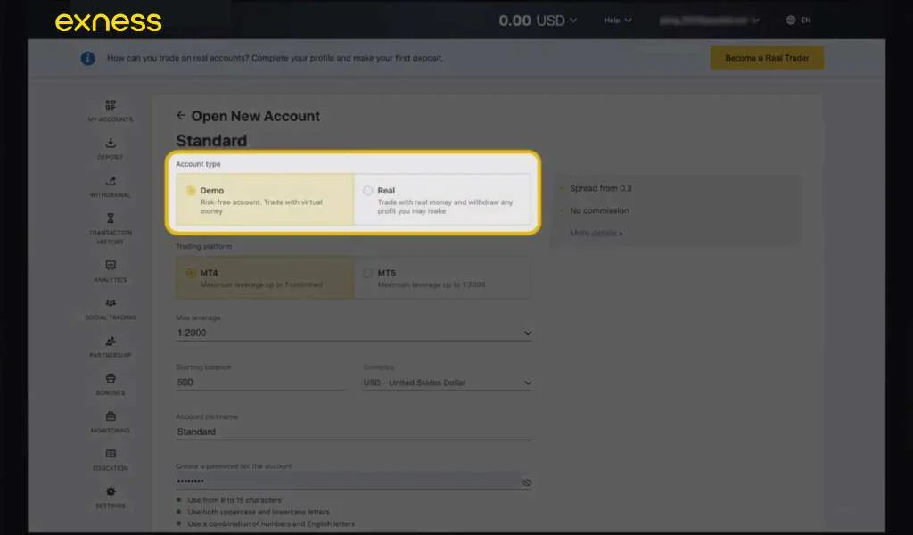Viewport: 913px width, 535px height.
Task: Select the Real account type
Action: point(368,191)
